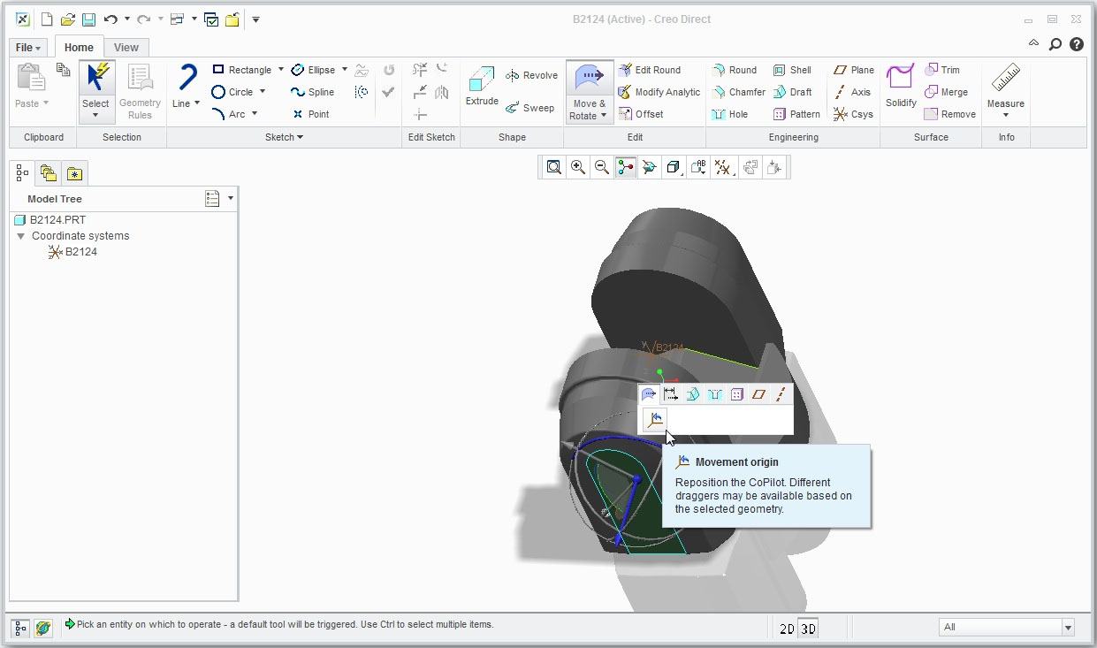This screenshot has width=1097, height=648.
Task: Click the Offset tool
Action: [641, 114]
